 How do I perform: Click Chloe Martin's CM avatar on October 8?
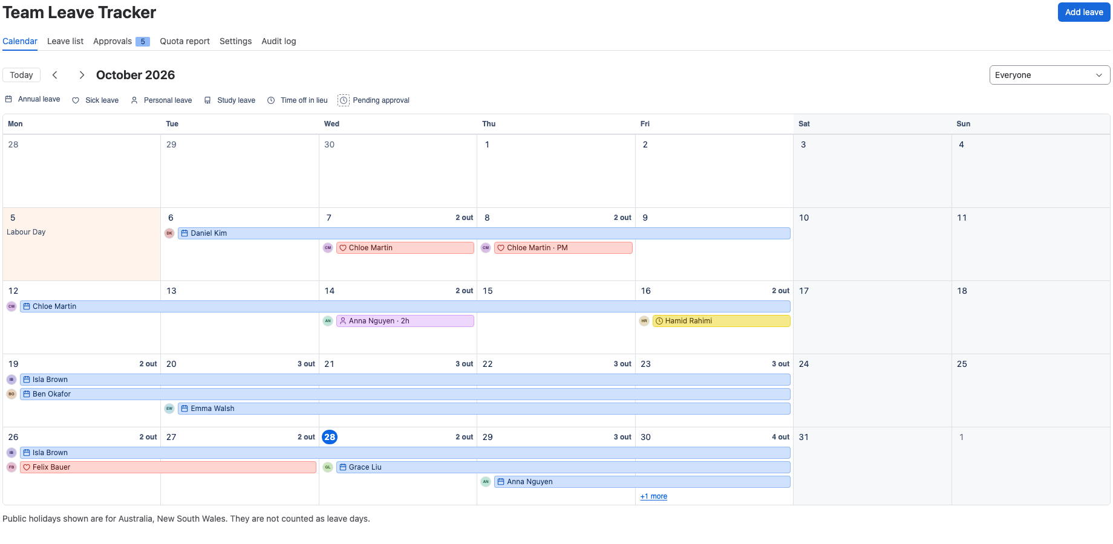486,248
